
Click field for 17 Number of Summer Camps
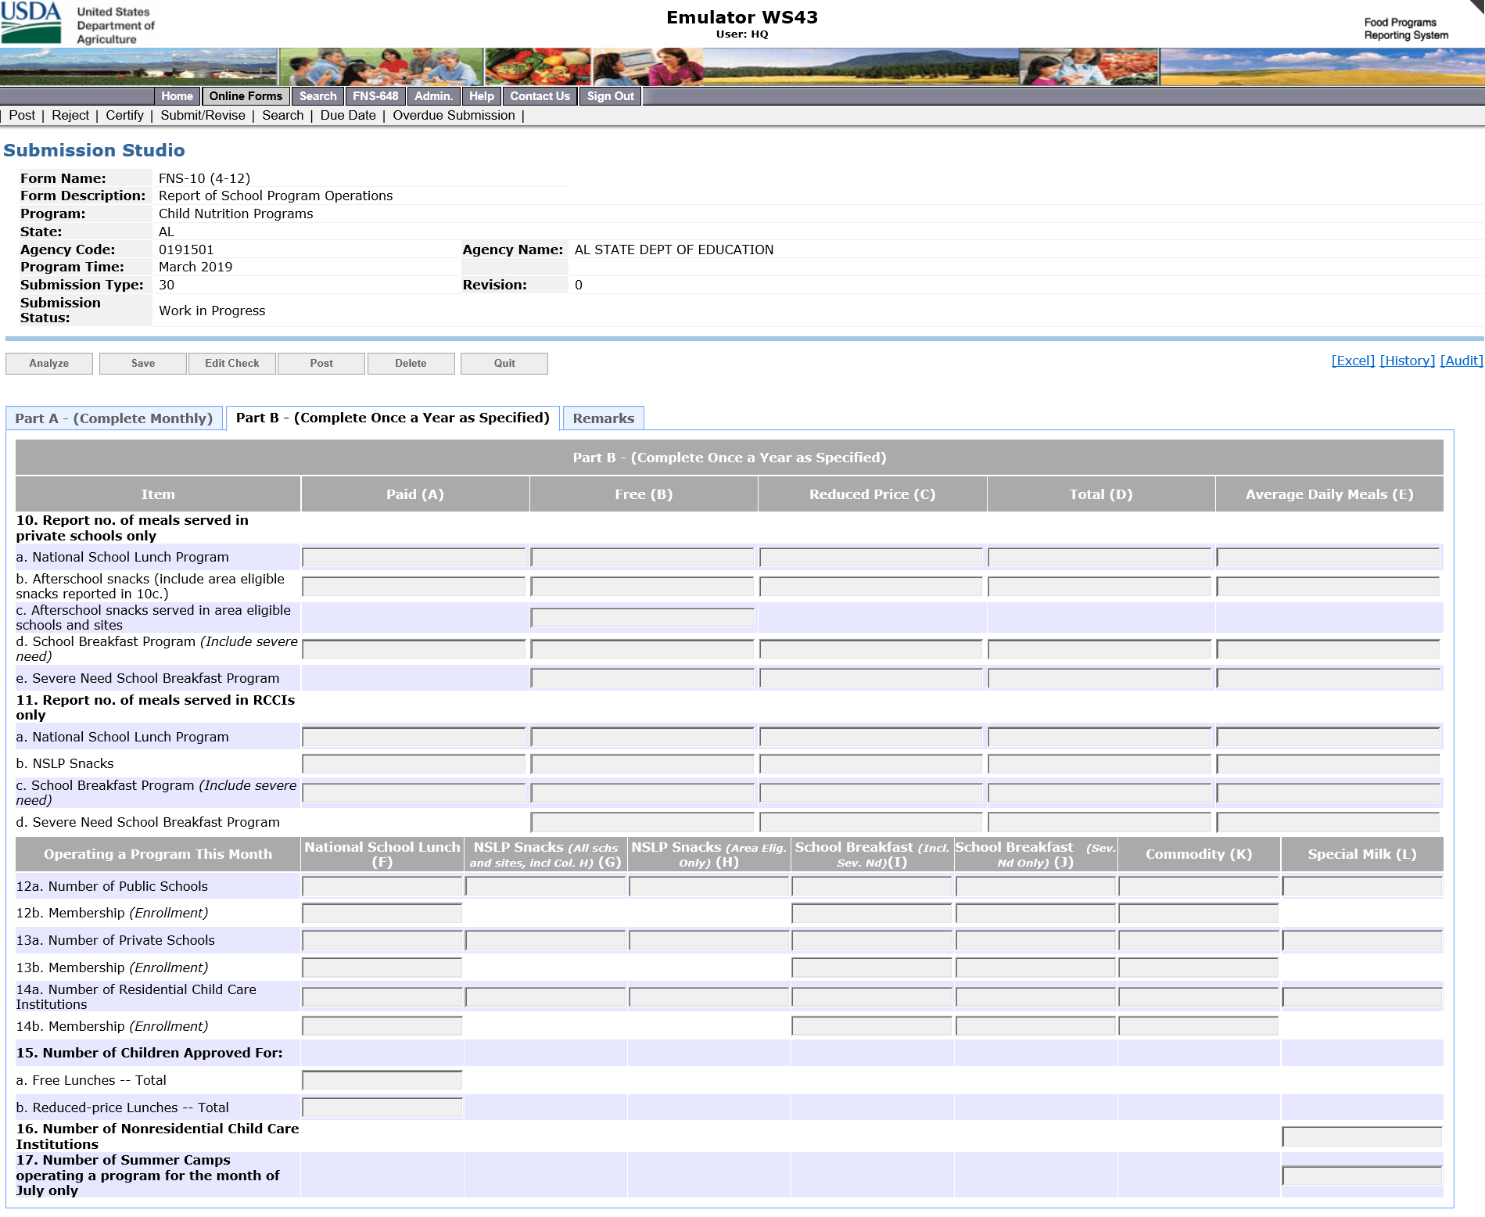(x=1362, y=1176)
